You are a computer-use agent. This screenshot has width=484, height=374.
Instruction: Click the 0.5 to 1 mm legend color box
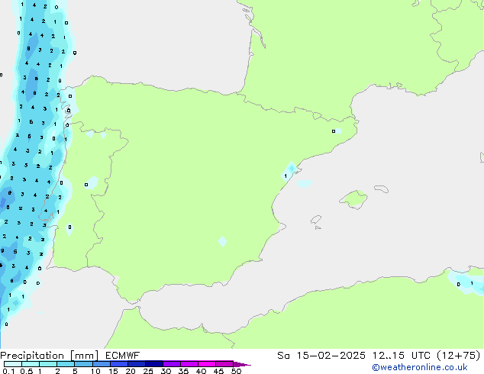pyautogui.click(x=31, y=364)
